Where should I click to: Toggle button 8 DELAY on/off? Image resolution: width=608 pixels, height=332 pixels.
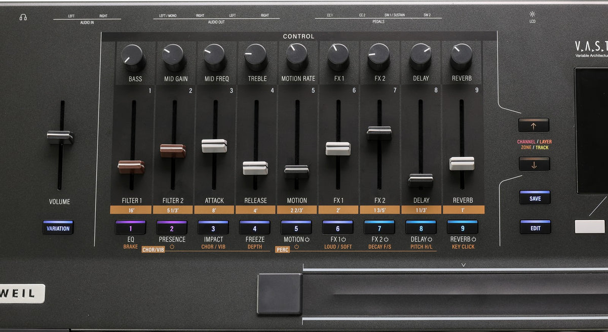[x=421, y=227]
